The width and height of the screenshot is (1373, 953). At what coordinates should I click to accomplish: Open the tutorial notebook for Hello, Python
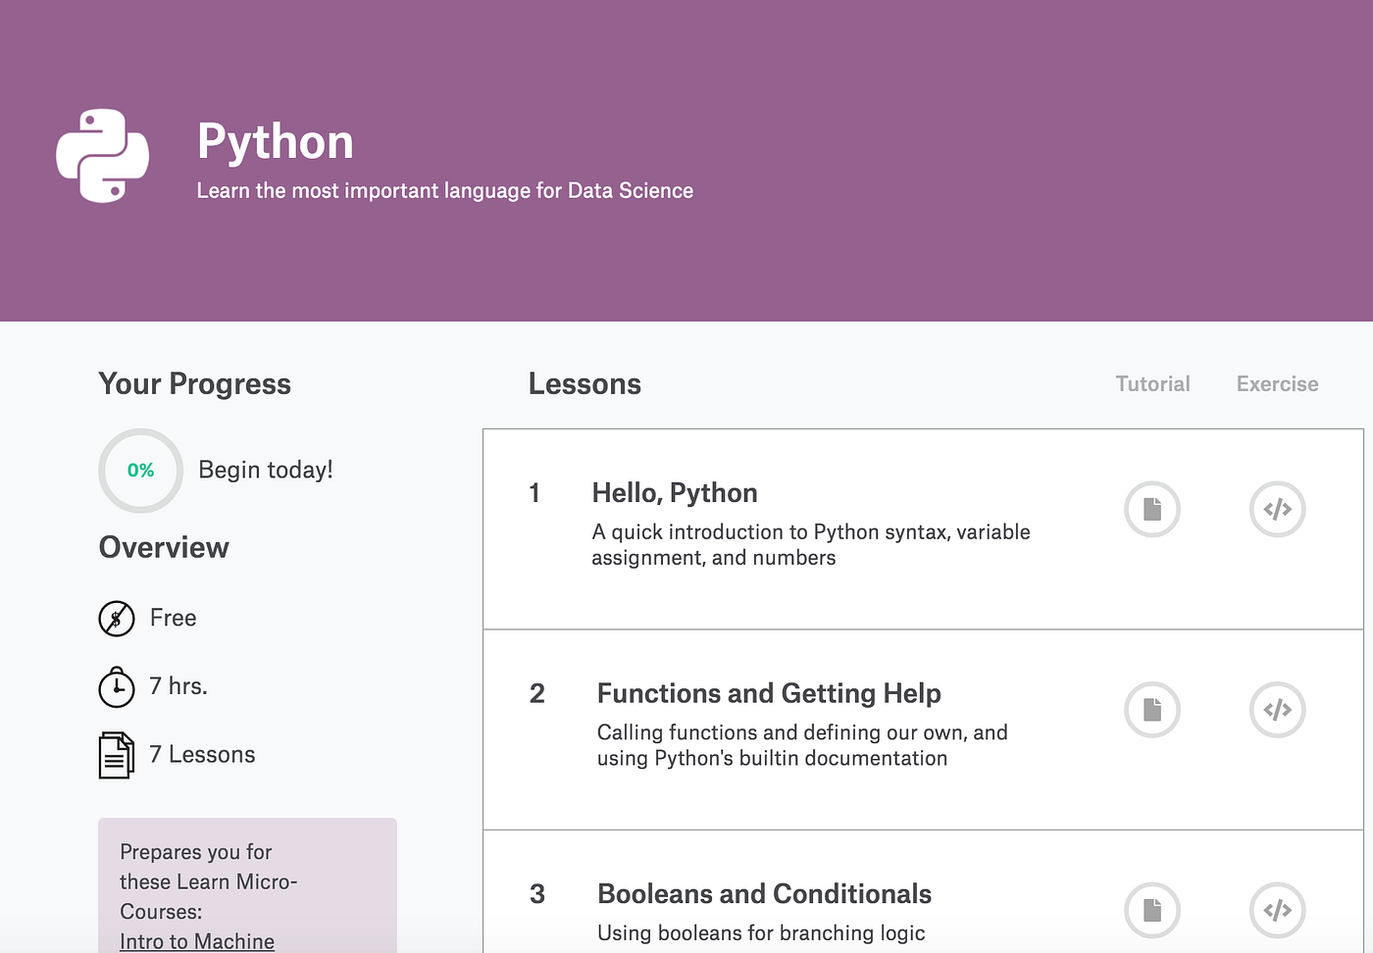[x=1151, y=509]
